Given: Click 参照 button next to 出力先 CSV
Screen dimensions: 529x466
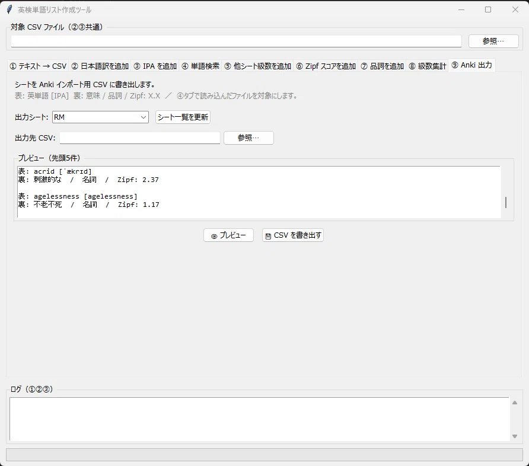Looking at the screenshot, I should pyautogui.click(x=248, y=138).
